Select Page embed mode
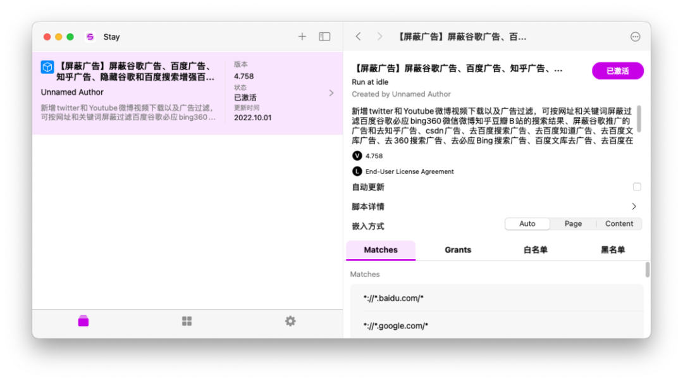The height and width of the screenshot is (381, 683). click(x=573, y=223)
